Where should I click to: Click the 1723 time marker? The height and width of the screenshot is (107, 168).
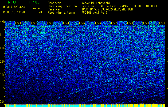tap(50, 23)
